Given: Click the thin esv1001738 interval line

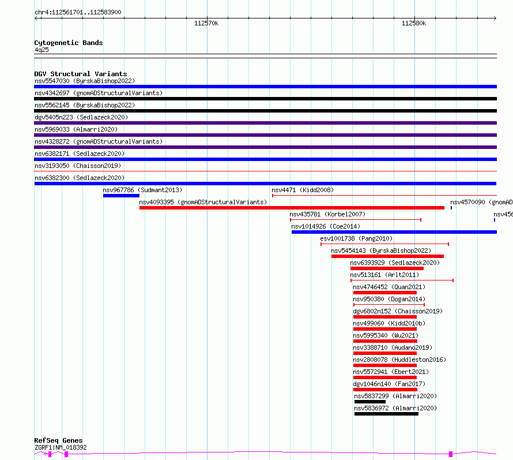Looking at the screenshot, I should [x=385, y=244].
